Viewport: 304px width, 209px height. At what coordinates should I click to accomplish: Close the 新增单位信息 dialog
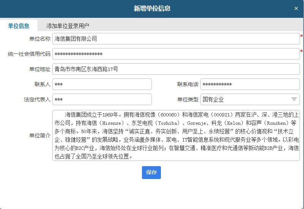296,8
